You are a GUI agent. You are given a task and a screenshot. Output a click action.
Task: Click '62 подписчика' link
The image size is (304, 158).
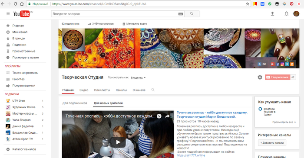coord(70,24)
